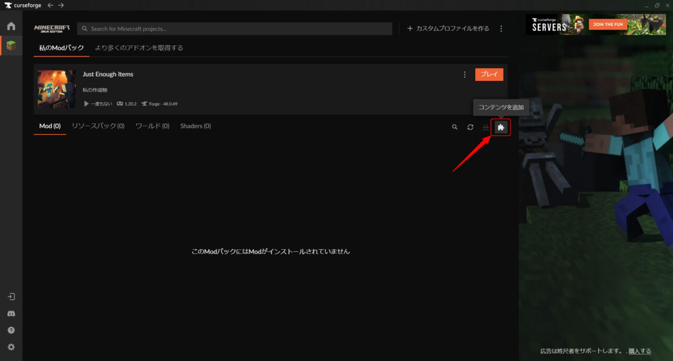
Task: Switch to より多くのアドオンを取得する tab
Action: [x=139, y=48]
